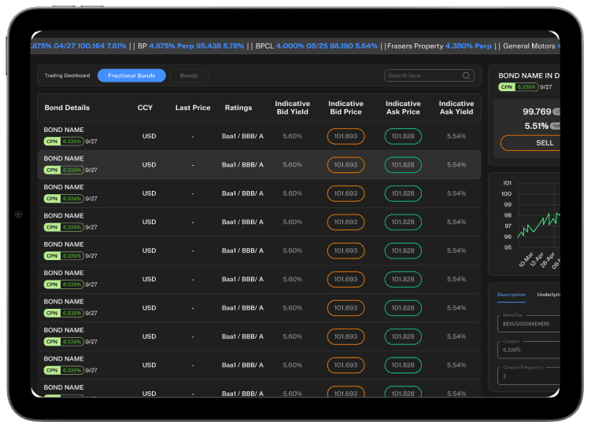Click ask price 101.828 in highlighted row
The height and width of the screenshot is (429, 591).
[x=403, y=165]
